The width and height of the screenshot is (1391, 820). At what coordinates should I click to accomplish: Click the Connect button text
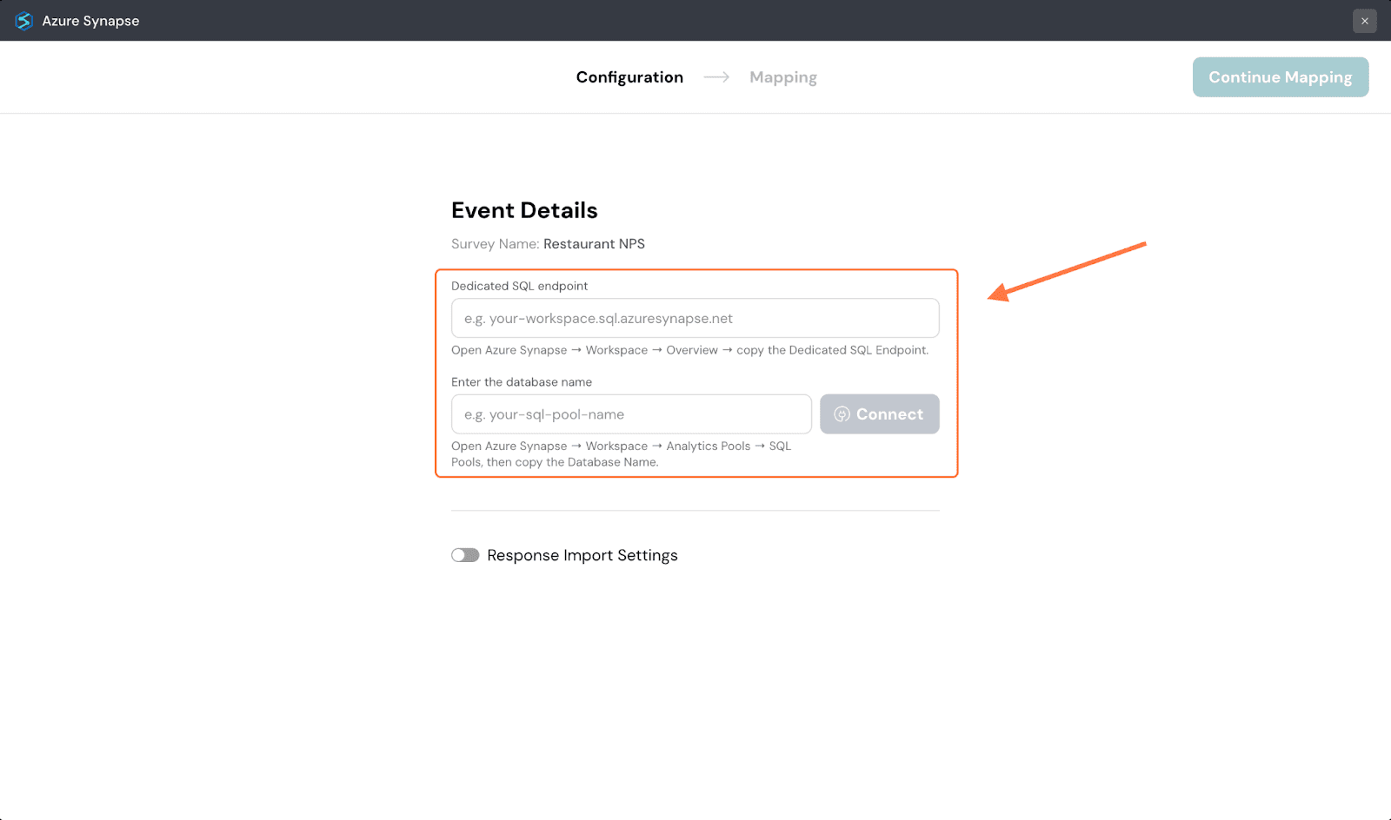[x=889, y=414]
